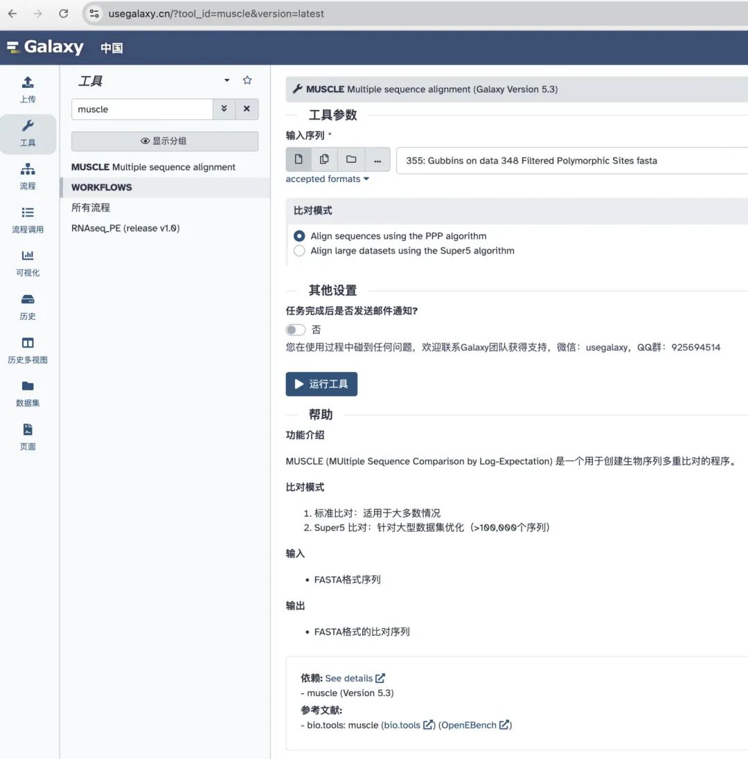Screen dimensions: 748x759
Task: Click external link icon next to OpenEBench
Action: 504,724
